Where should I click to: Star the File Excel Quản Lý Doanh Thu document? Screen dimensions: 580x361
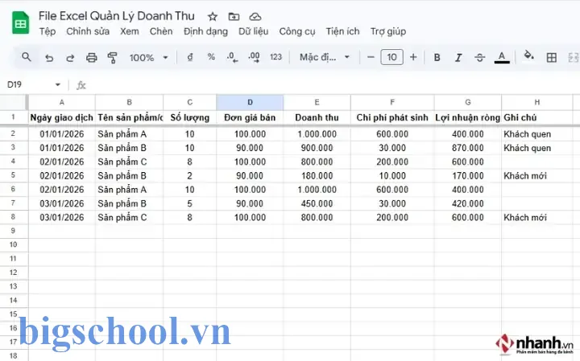213,17
